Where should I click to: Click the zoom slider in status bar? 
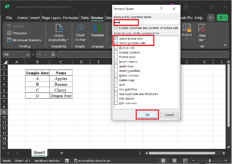point(209,160)
